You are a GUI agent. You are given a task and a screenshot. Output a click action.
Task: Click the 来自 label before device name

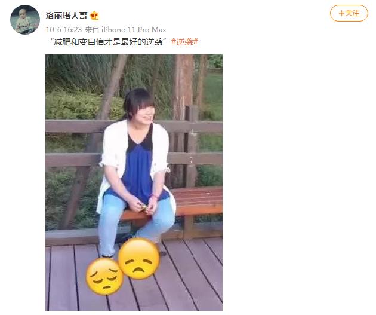92,29
